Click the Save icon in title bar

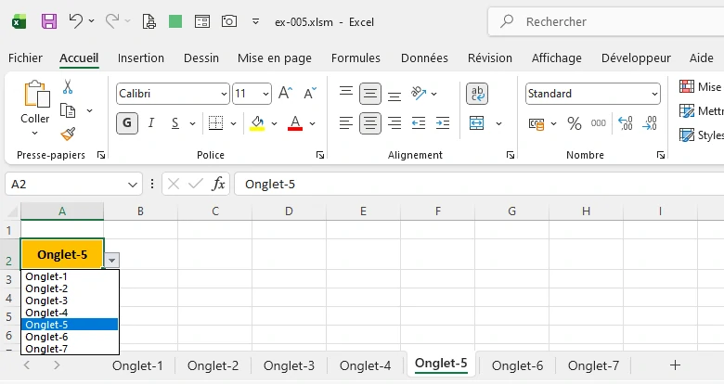49,20
